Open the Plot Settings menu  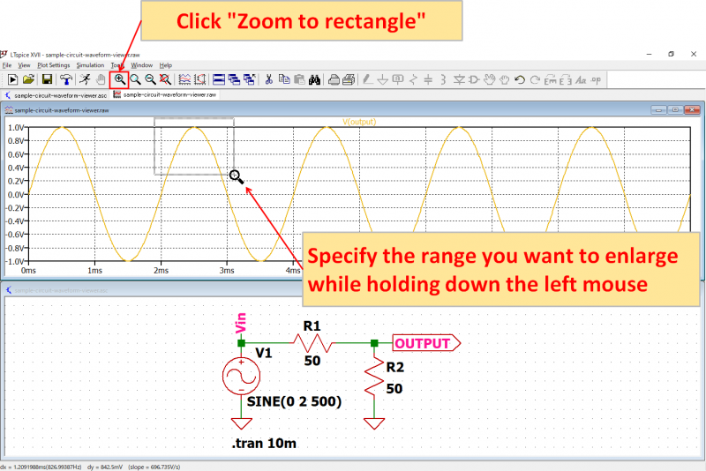54,65
